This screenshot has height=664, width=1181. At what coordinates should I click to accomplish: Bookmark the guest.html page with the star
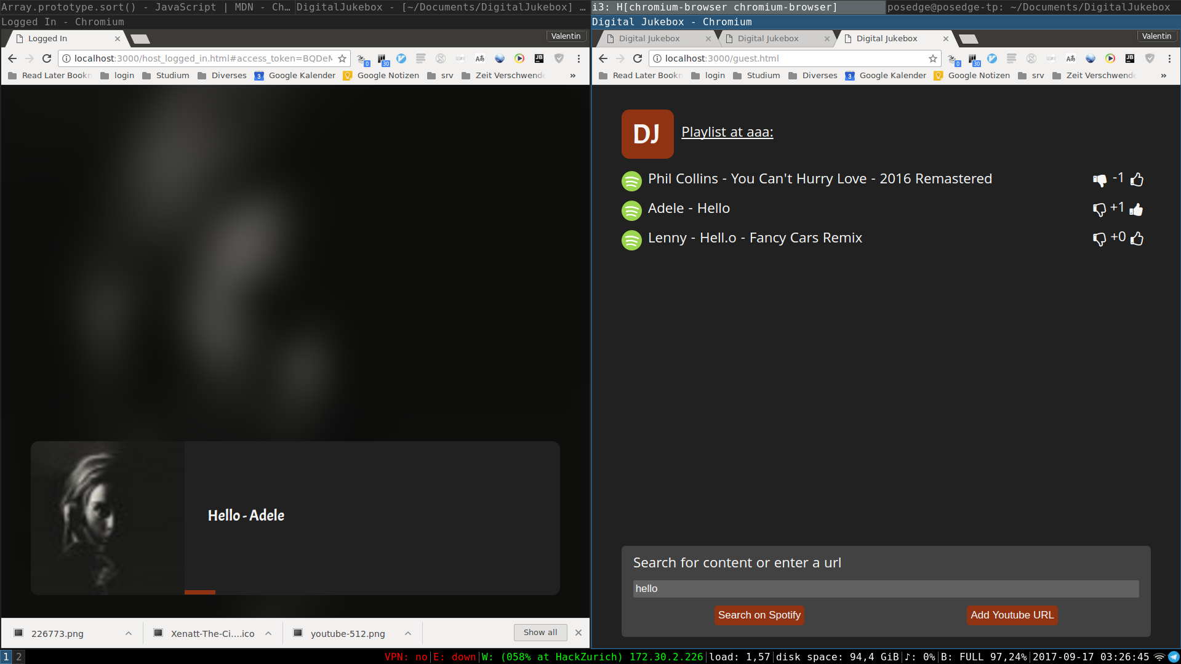[933, 58]
